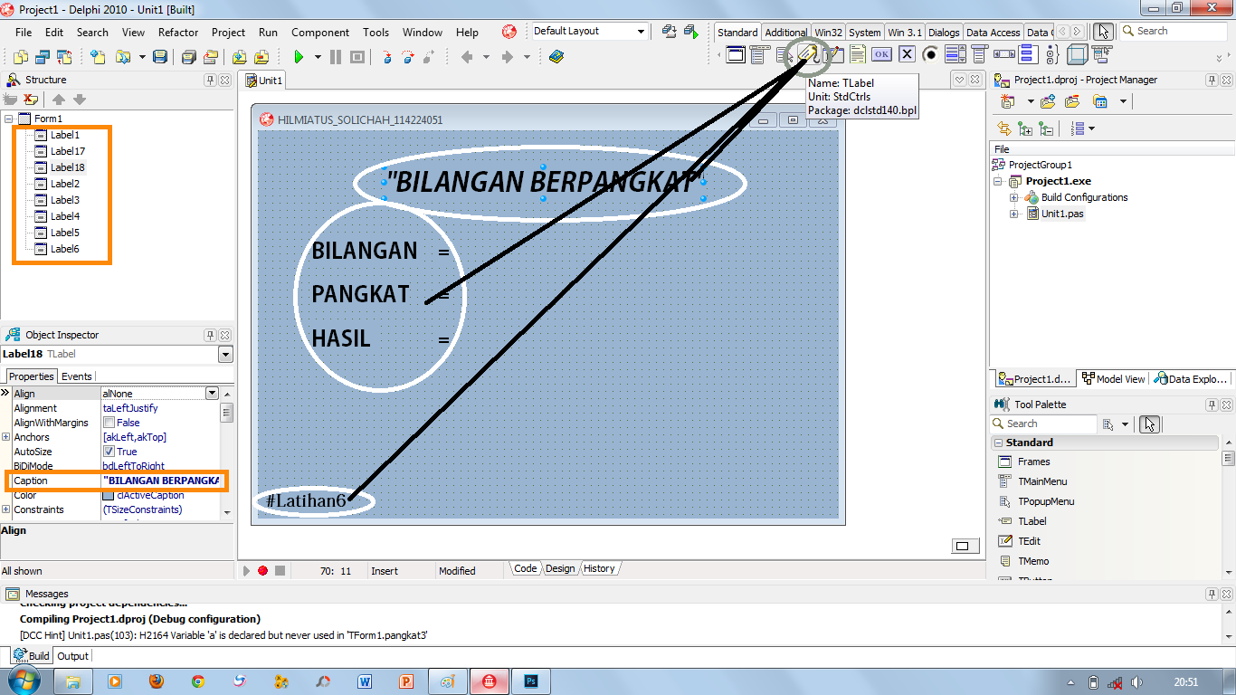1236x695 pixels.
Task: Select TPopupMenu in the Tool Palette list
Action: point(1046,501)
